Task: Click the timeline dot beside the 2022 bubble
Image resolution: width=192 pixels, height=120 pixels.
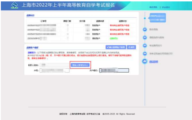Action: coord(145,18)
